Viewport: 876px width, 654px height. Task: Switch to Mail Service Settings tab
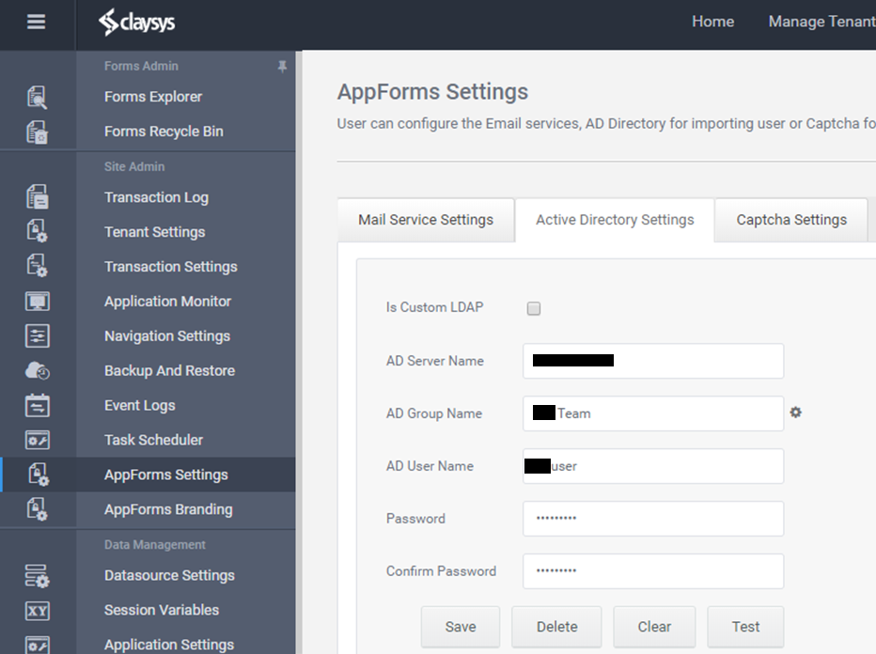click(426, 220)
